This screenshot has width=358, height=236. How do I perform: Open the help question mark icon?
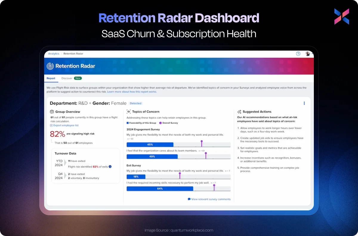pyautogui.click(x=298, y=54)
